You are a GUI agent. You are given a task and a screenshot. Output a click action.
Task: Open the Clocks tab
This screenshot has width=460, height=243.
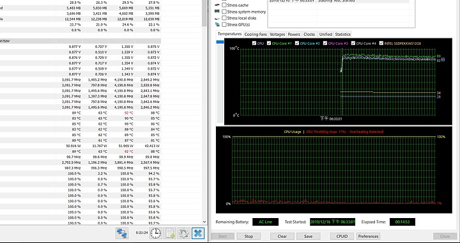coord(309,35)
